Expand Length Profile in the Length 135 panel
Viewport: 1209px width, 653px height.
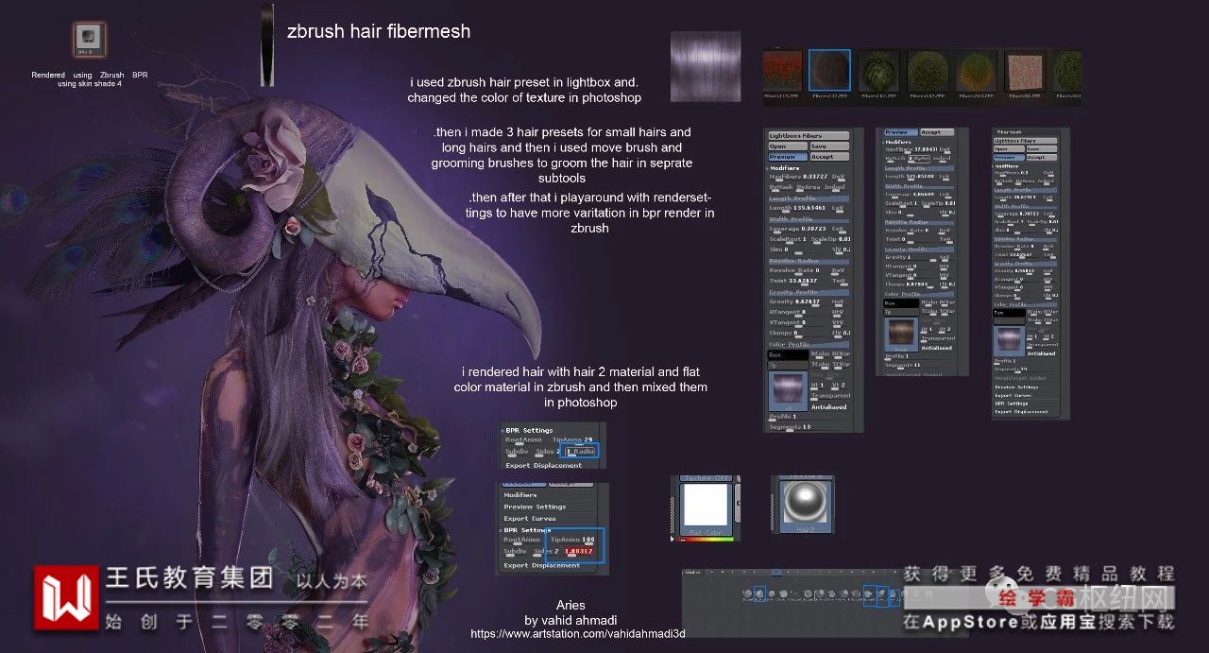(808, 198)
